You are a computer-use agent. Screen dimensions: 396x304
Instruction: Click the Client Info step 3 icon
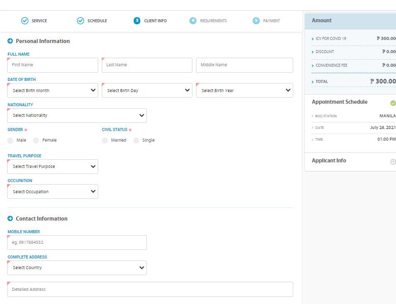coord(137,21)
